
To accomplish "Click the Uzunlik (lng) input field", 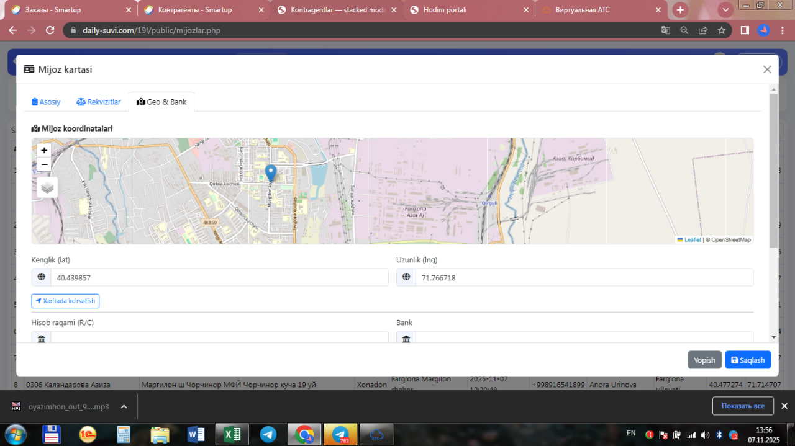I will (x=583, y=278).
